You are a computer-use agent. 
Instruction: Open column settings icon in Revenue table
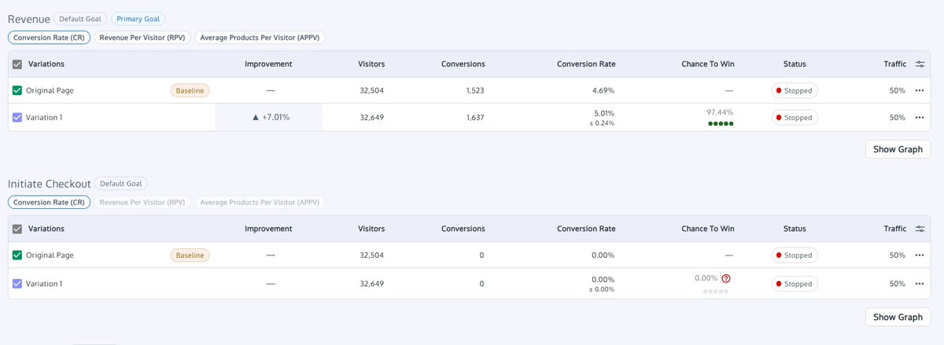pyautogui.click(x=920, y=64)
